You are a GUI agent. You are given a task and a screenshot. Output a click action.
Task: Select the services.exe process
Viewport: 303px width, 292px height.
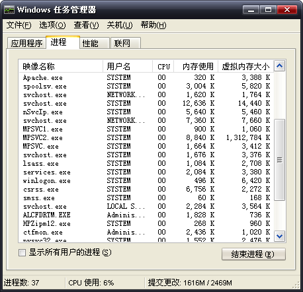coord(146,172)
